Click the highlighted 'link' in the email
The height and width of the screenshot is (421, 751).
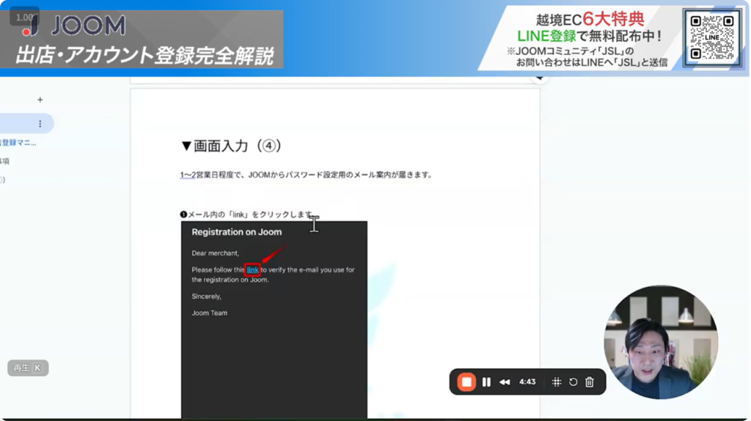pyautogui.click(x=252, y=270)
